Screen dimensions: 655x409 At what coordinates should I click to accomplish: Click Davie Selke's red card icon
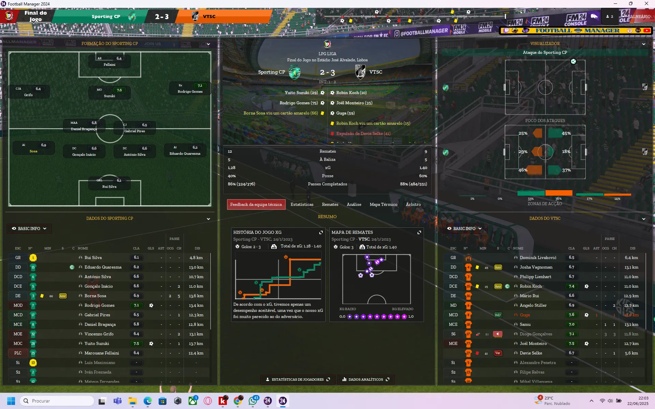(x=477, y=353)
